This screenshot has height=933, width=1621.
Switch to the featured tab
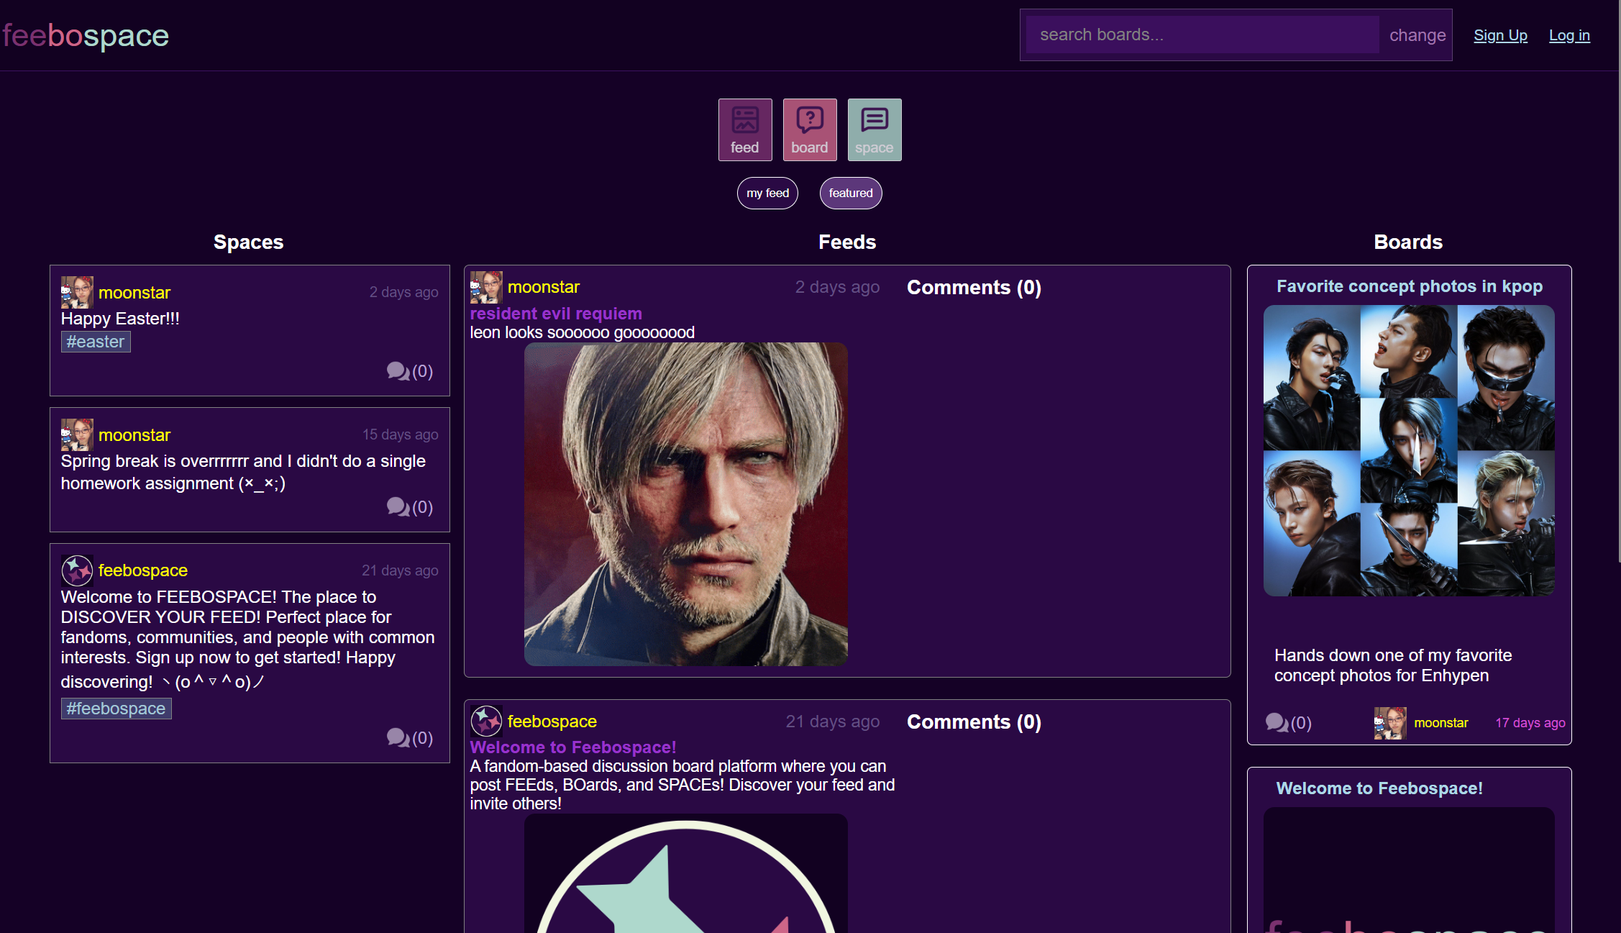[x=851, y=193]
